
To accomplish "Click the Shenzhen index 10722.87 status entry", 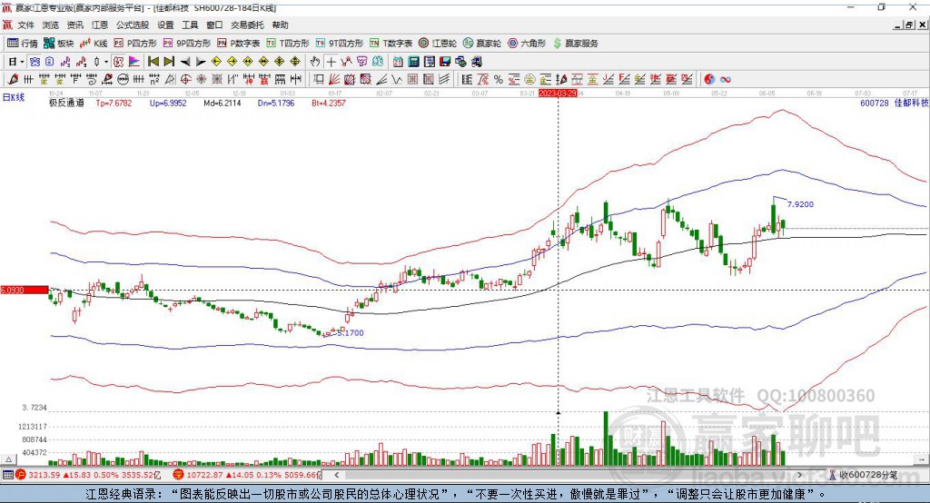I will (x=247, y=475).
